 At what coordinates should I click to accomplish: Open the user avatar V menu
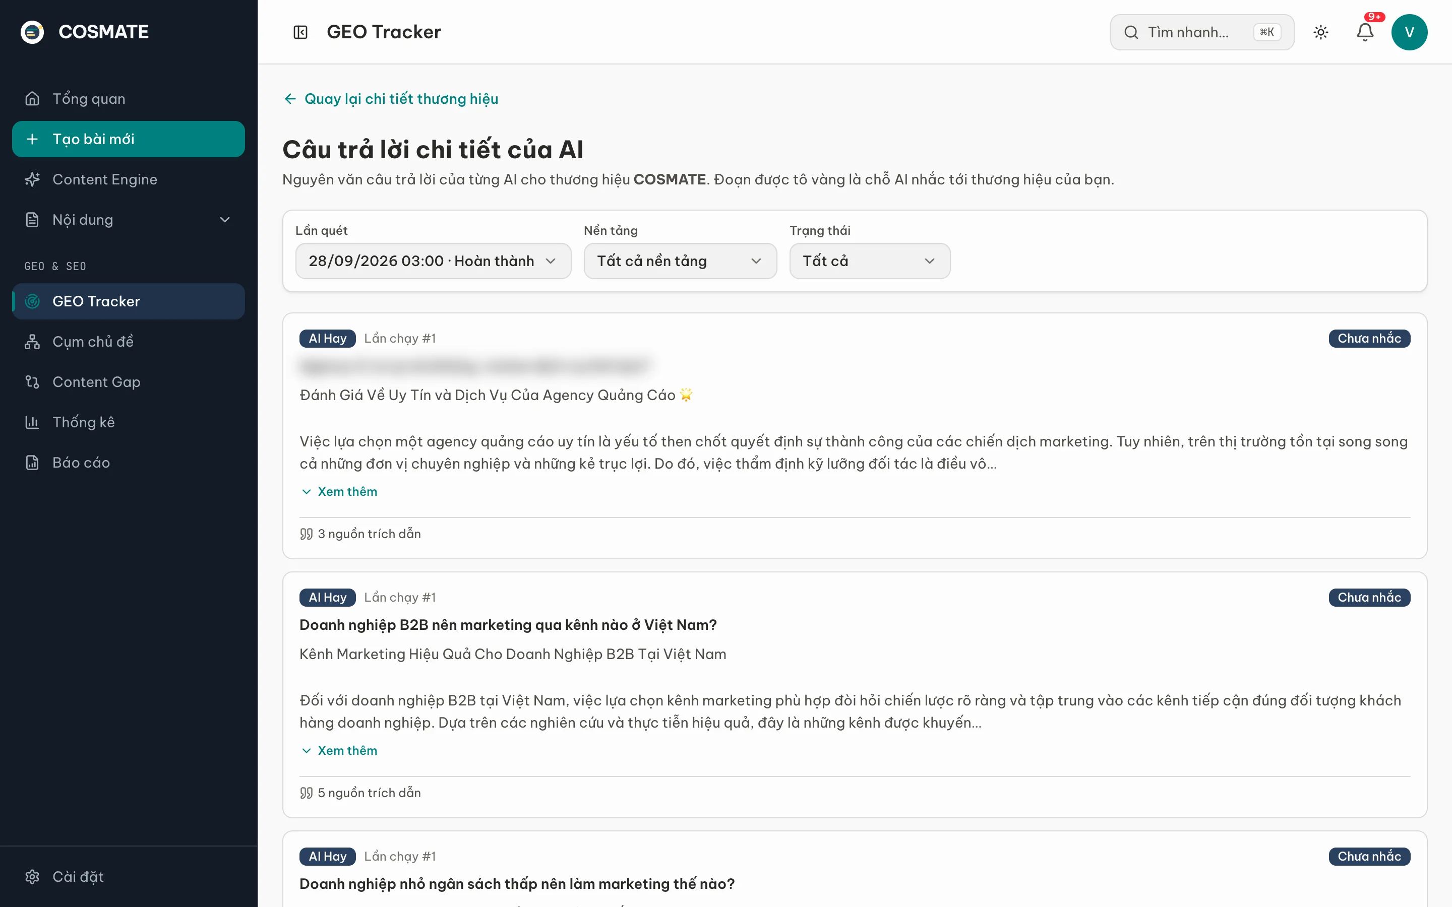[x=1410, y=32]
